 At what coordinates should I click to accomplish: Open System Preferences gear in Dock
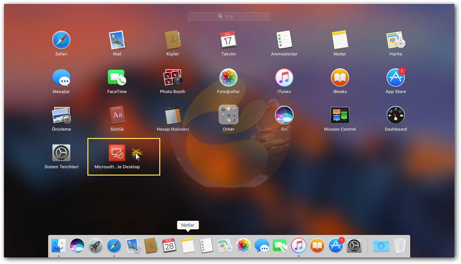pyautogui.click(x=354, y=246)
